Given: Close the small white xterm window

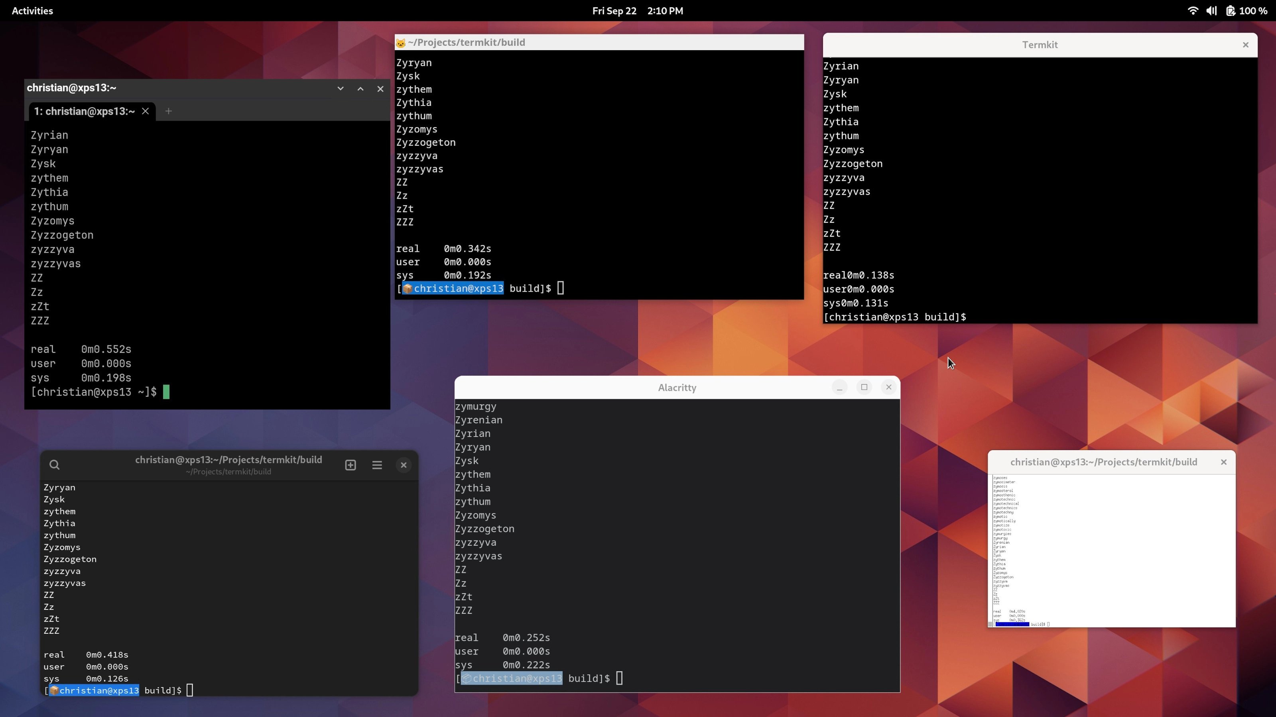Looking at the screenshot, I should point(1223,462).
